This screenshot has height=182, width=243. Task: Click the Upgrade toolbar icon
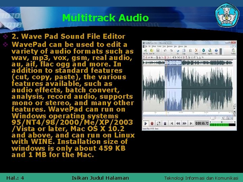pos(210,51)
